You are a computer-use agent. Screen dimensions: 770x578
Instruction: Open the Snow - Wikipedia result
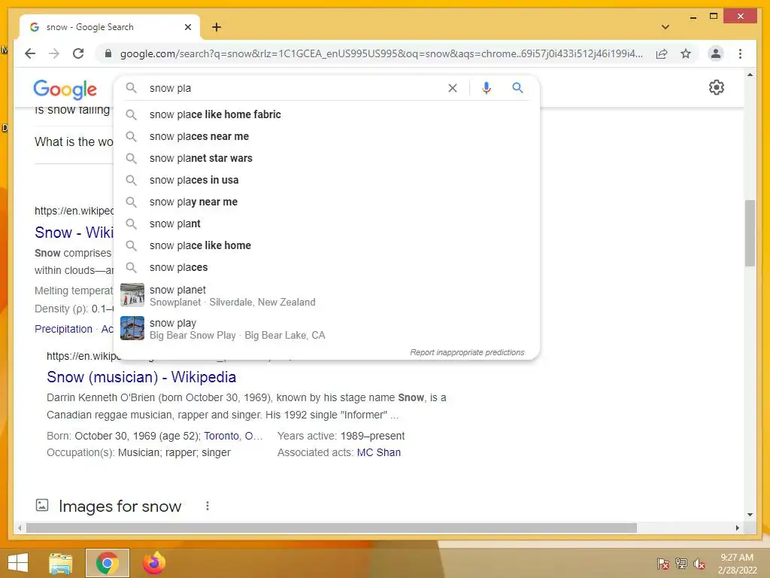coord(74,232)
